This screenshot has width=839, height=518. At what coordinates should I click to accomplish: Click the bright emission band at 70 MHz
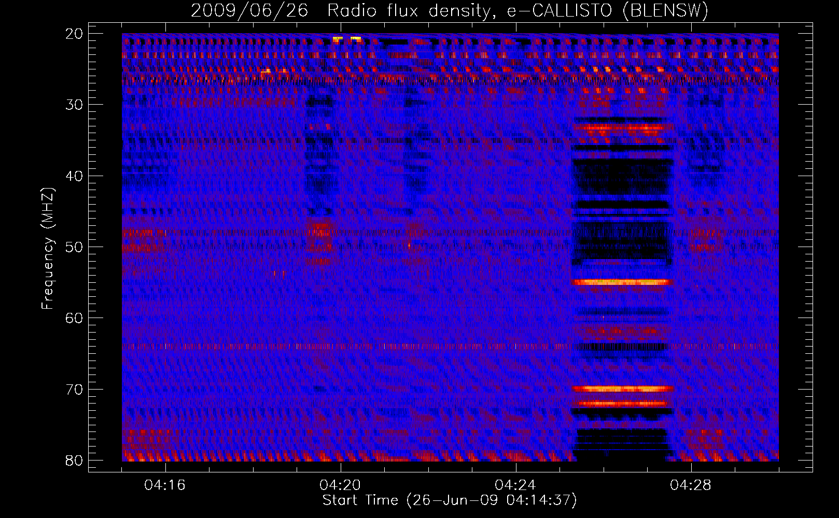point(622,388)
